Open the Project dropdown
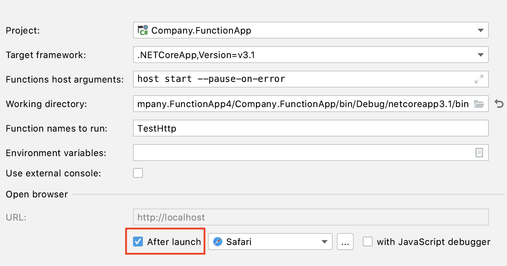Viewport: 507px width, 266px height. [480, 30]
